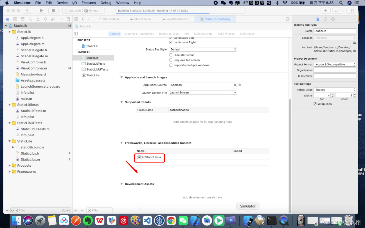Open the Status Bar Style dropdown
365x228 pixels.
tap(203, 49)
